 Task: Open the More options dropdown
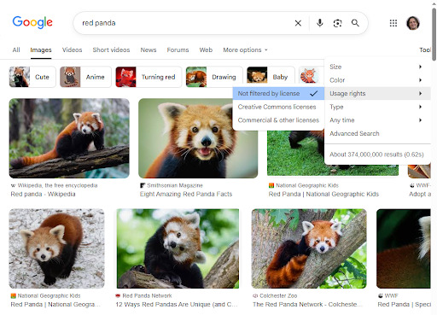[x=245, y=50]
